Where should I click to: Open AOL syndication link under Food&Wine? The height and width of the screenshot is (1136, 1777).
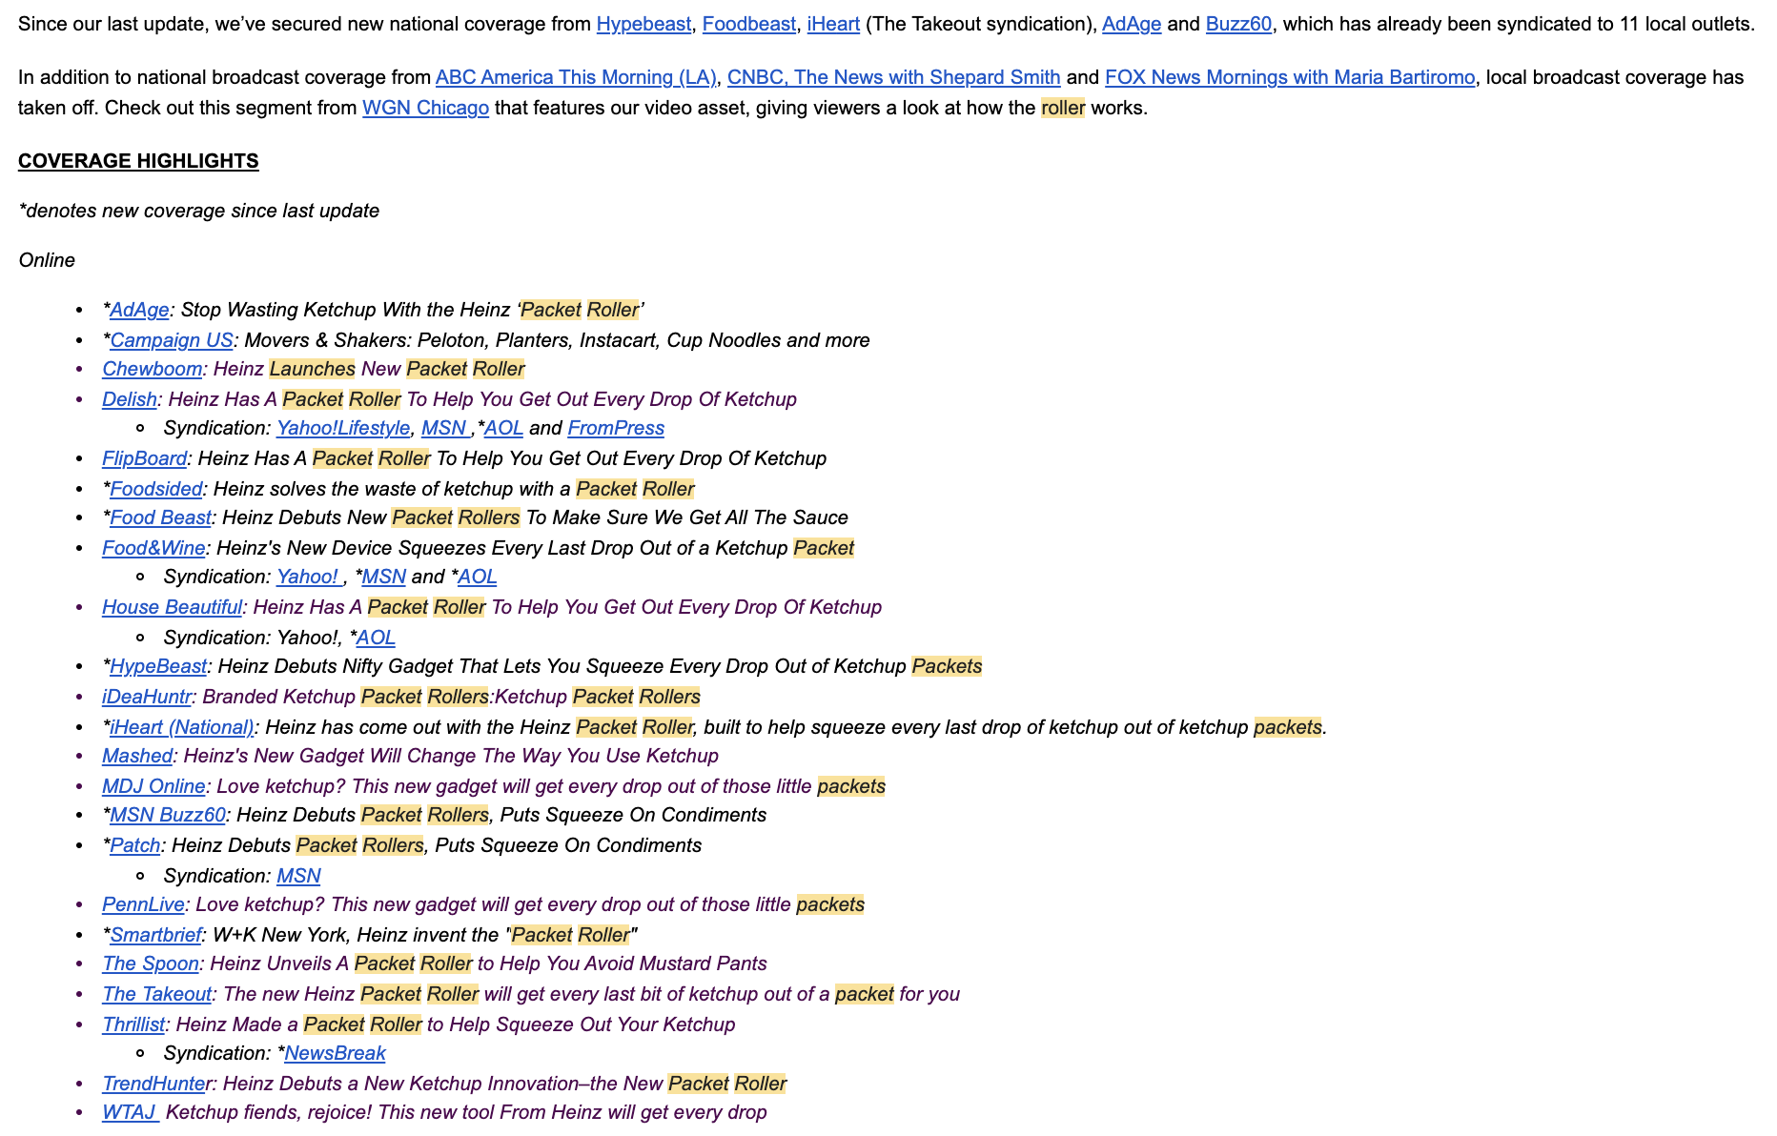tap(478, 577)
